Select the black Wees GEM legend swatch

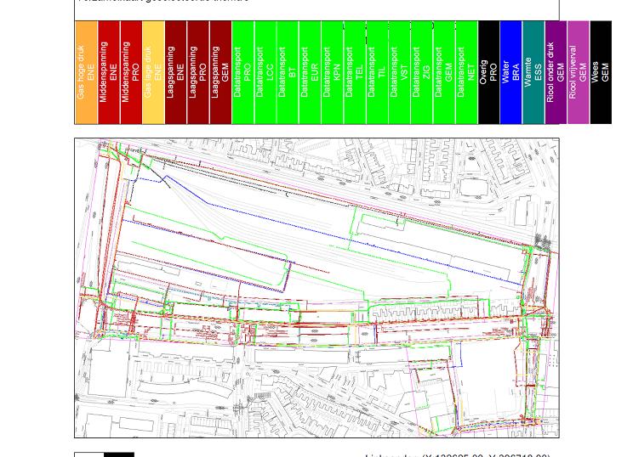click(x=602, y=72)
